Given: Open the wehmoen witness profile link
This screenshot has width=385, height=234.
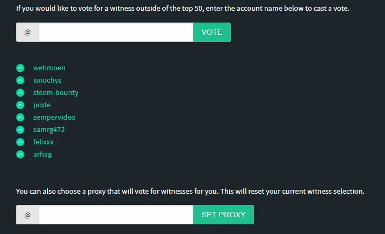Looking at the screenshot, I should [x=49, y=68].
